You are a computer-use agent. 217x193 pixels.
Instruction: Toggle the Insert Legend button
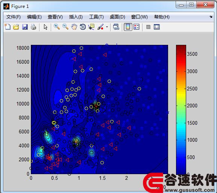point(136,27)
